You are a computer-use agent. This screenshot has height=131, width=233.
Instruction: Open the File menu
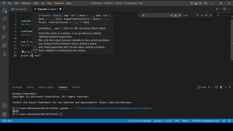point(9,3)
